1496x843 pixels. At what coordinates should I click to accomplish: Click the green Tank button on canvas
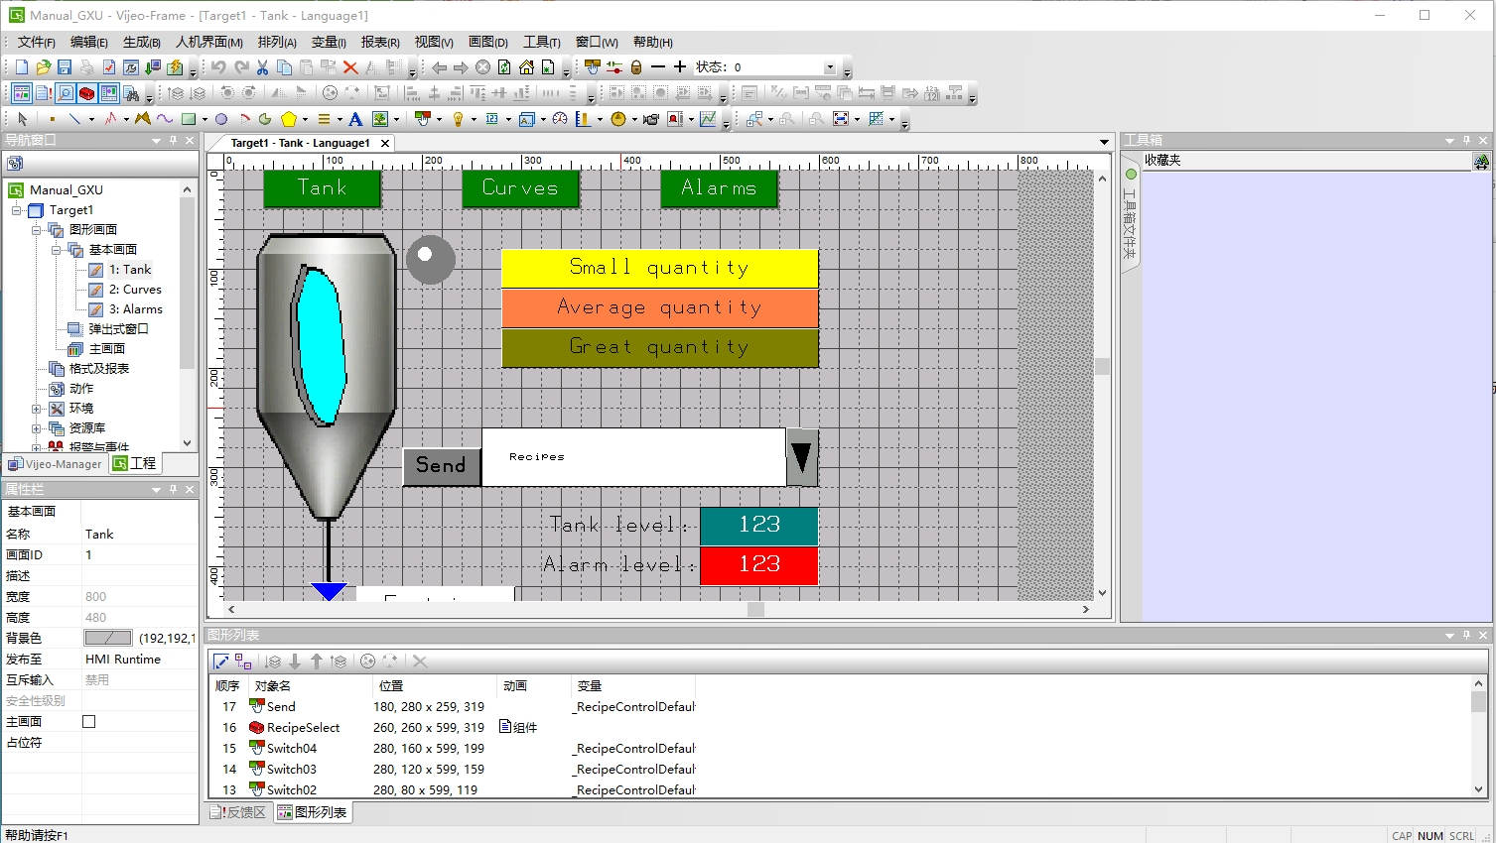pyautogui.click(x=323, y=188)
